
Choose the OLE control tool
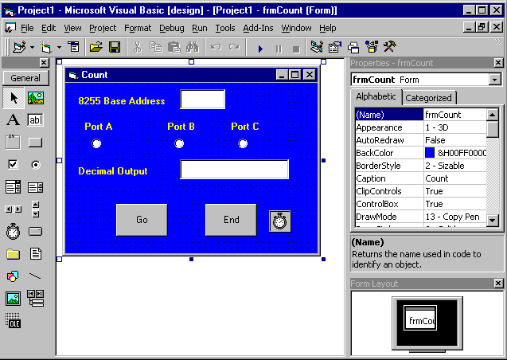click(x=13, y=320)
